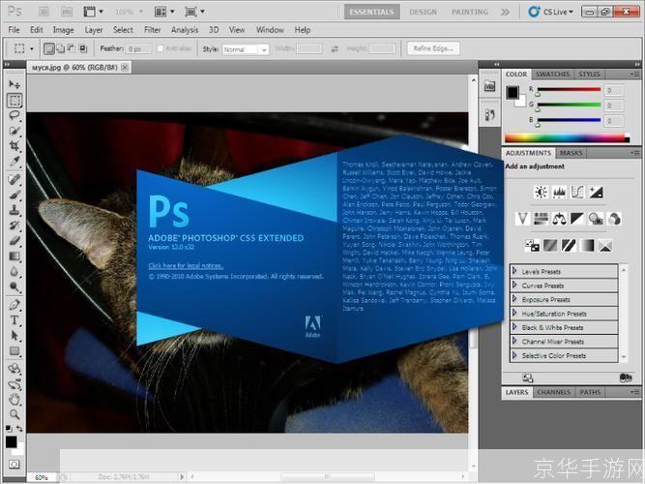Viewport: 645px width, 484px height.
Task: Select the Eraser tool
Action: 15,241
